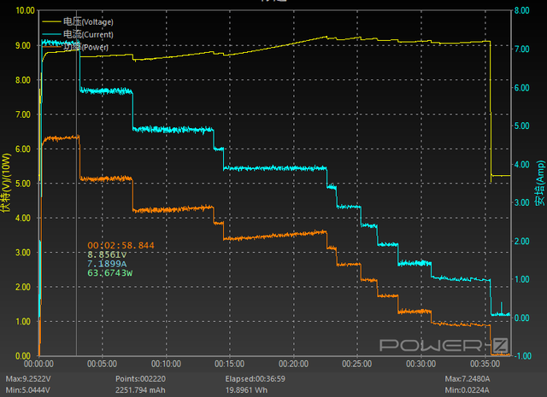Image resolution: width=547 pixels, height=397 pixels.
Task: Select the vertical cursor line on the chart
Action: [77, 213]
